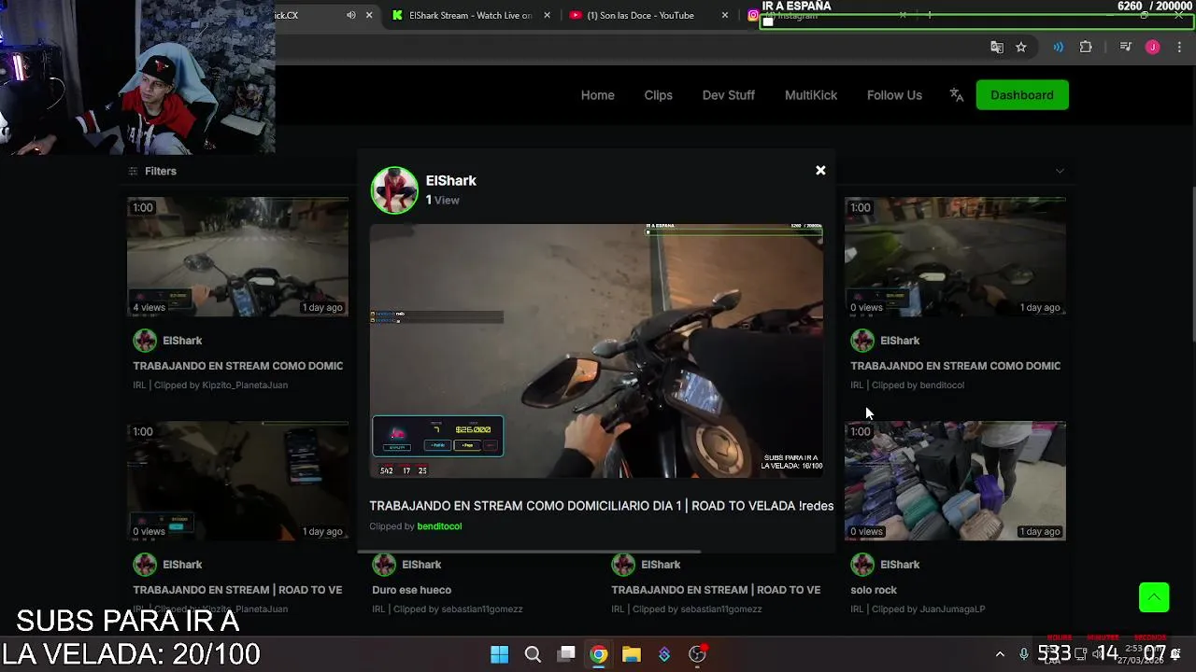Open the top right 0 views motorcycle thumbnail
This screenshot has height=672, width=1196.
[x=955, y=257]
